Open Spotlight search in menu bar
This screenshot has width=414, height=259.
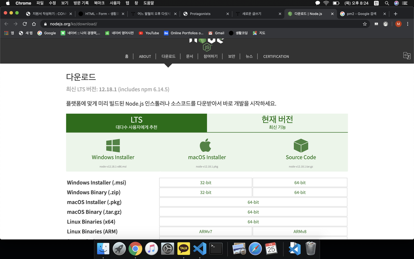387,3
